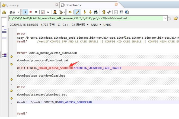Open the Rules referee icon
179x119 pixels.
55,12
